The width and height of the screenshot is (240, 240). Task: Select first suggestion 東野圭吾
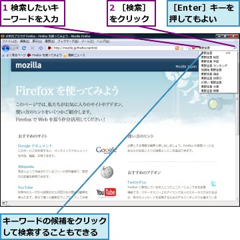click(218, 53)
